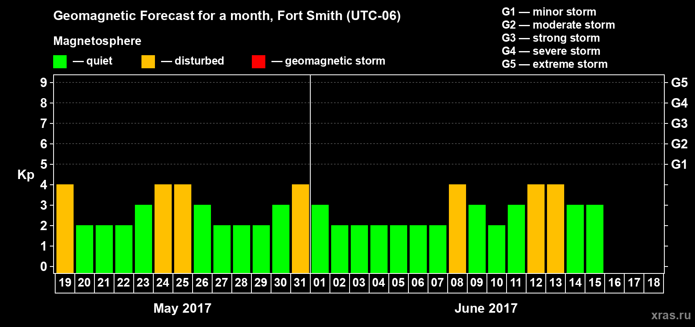Select the green bar for May 20
695x327 pixels.
click(85, 249)
